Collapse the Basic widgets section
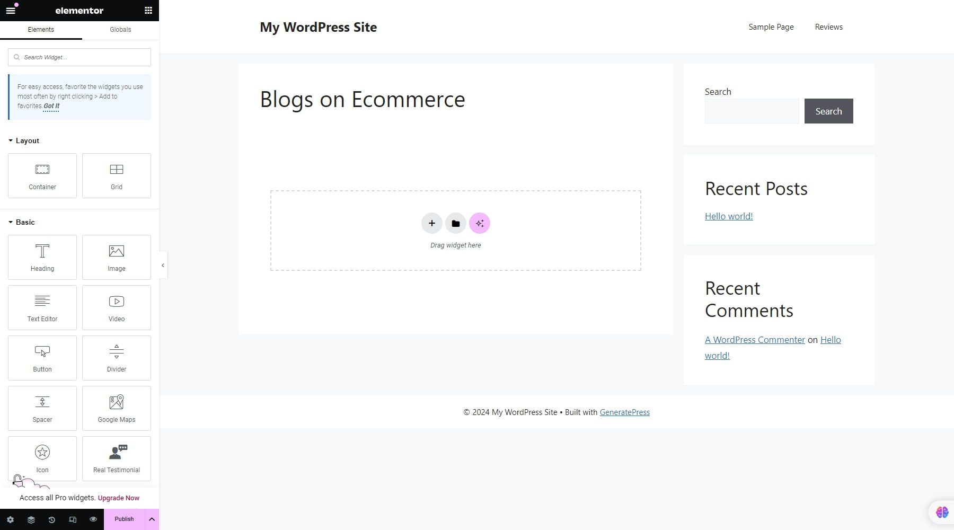Image resolution: width=954 pixels, height=530 pixels. coord(10,222)
